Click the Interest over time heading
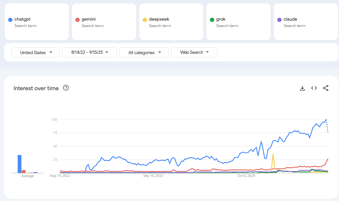 (36, 88)
